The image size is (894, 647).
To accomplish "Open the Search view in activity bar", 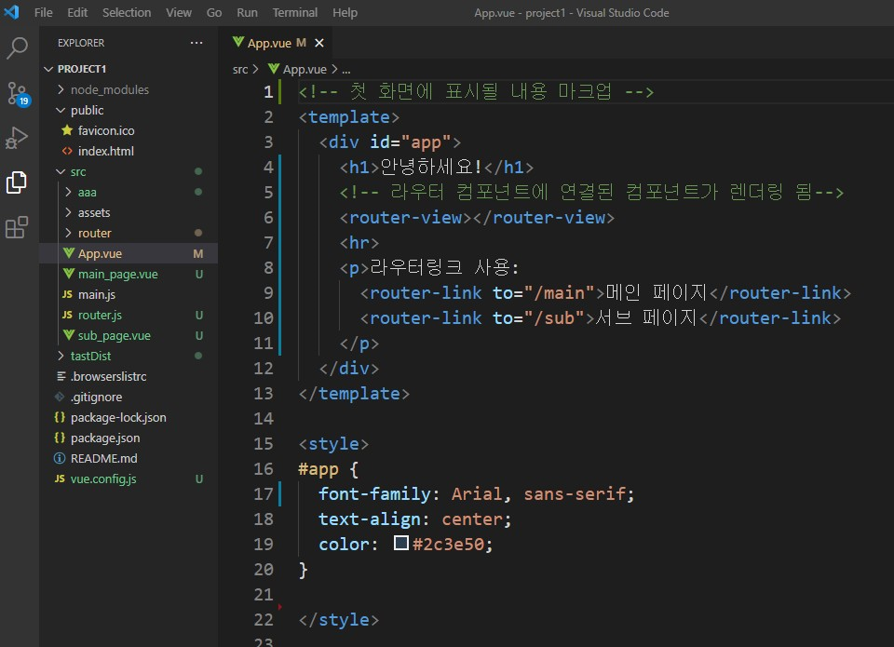I will coord(17,48).
